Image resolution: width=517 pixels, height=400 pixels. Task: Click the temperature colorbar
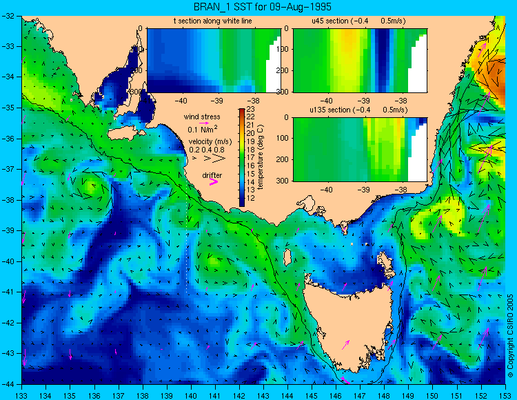click(x=242, y=158)
